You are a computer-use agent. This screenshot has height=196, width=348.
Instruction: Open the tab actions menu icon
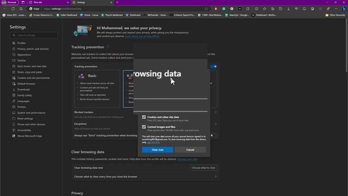[23, 2]
